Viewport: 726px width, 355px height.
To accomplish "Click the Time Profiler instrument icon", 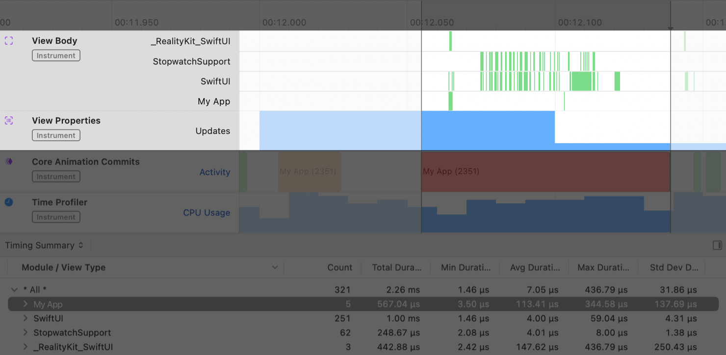I will [8, 202].
